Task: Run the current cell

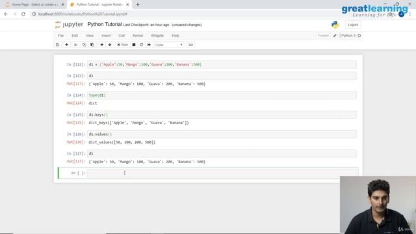Action: (x=123, y=45)
